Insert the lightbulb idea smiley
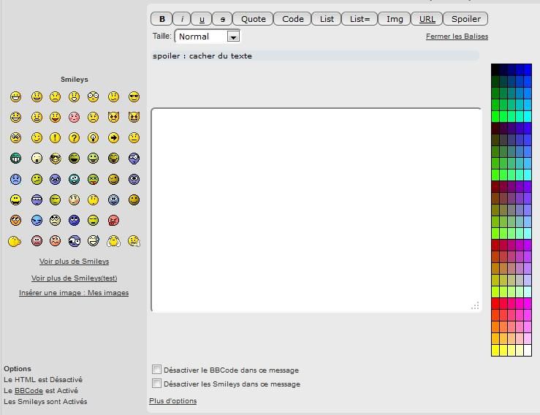This screenshot has width=540, height=415. (93, 138)
